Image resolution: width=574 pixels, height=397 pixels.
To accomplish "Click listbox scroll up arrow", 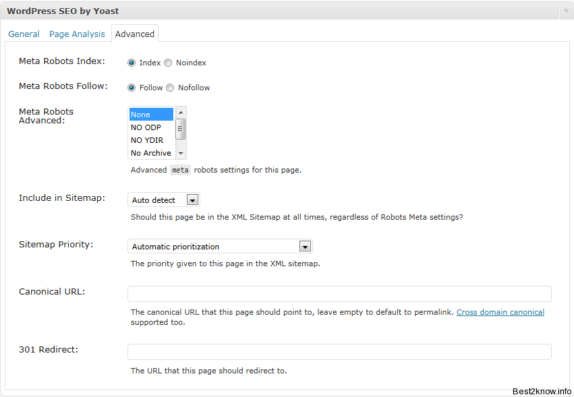I will point(181,113).
